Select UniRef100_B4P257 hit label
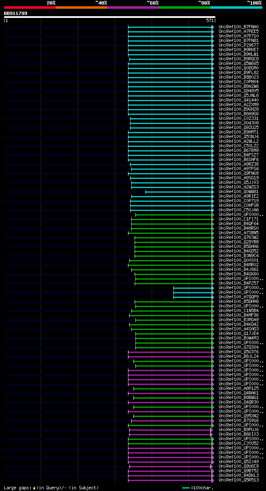This screenshot has height=491, width=266. coord(239,283)
